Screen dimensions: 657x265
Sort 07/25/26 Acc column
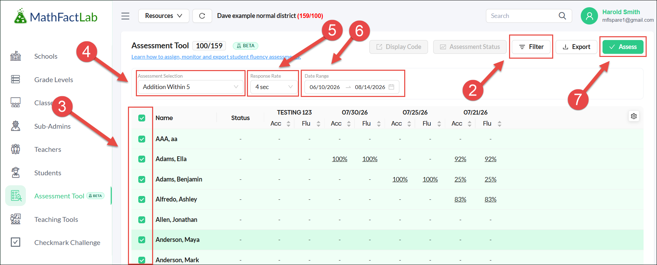[409, 124]
